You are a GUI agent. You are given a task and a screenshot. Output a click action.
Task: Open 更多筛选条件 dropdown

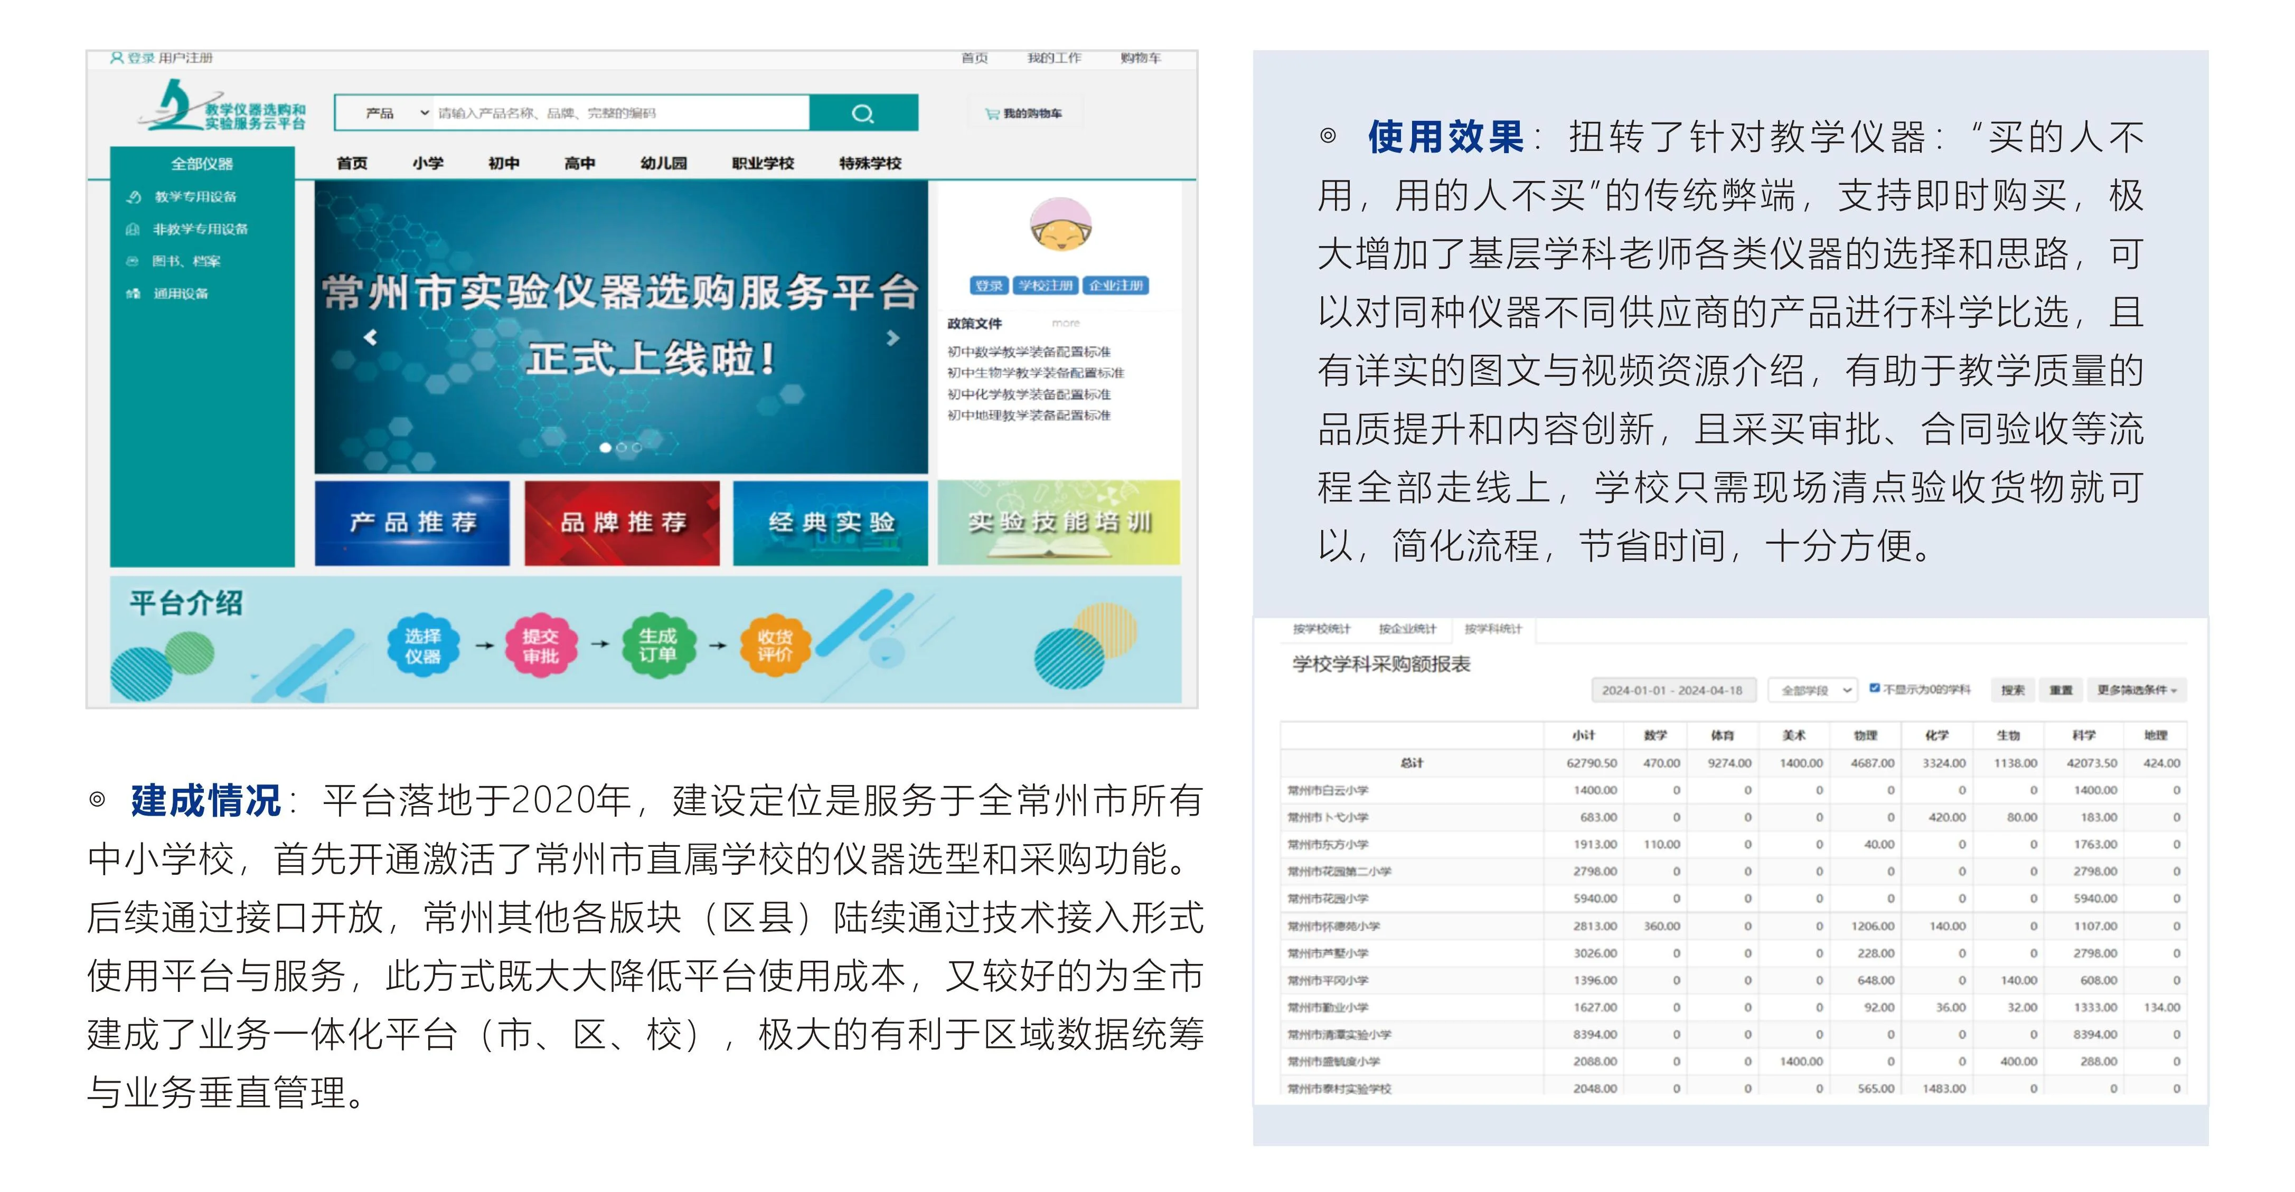pyautogui.click(x=2136, y=689)
